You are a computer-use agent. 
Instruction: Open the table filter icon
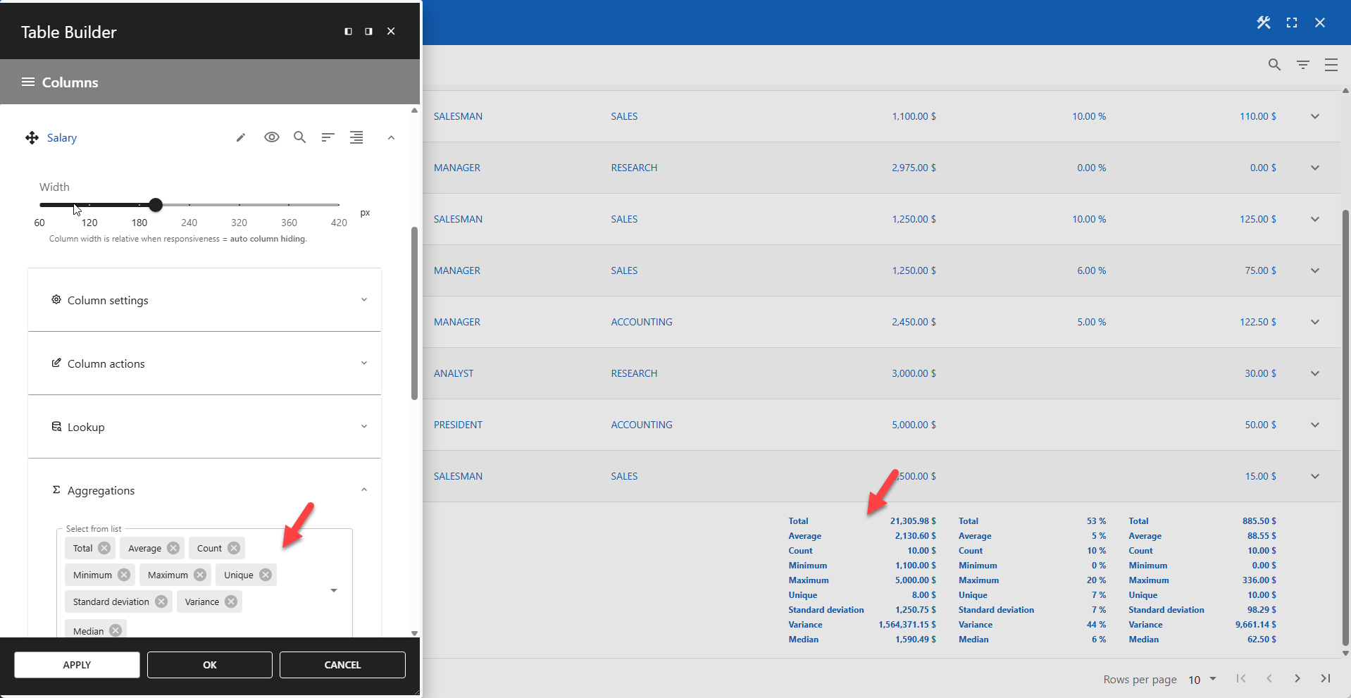[1302, 64]
